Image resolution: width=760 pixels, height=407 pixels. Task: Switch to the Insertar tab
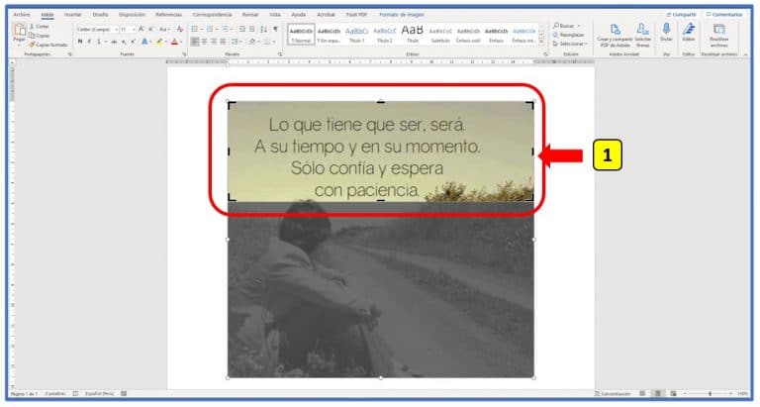coord(72,15)
